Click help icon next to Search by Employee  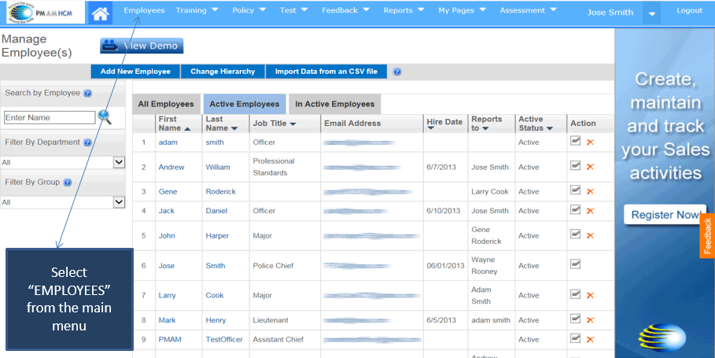[87, 93]
